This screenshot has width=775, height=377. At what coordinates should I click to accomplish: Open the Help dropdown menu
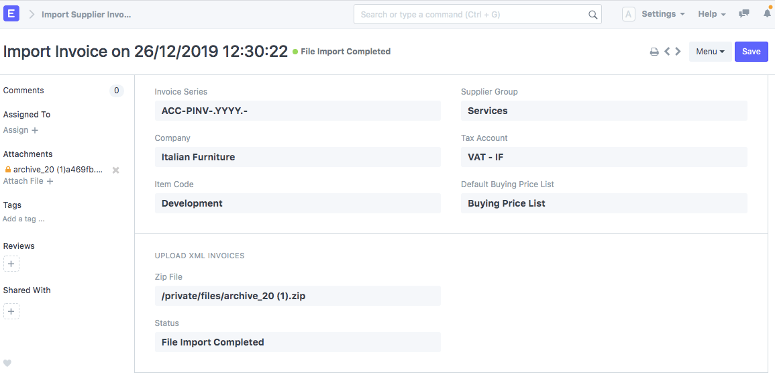tap(712, 14)
